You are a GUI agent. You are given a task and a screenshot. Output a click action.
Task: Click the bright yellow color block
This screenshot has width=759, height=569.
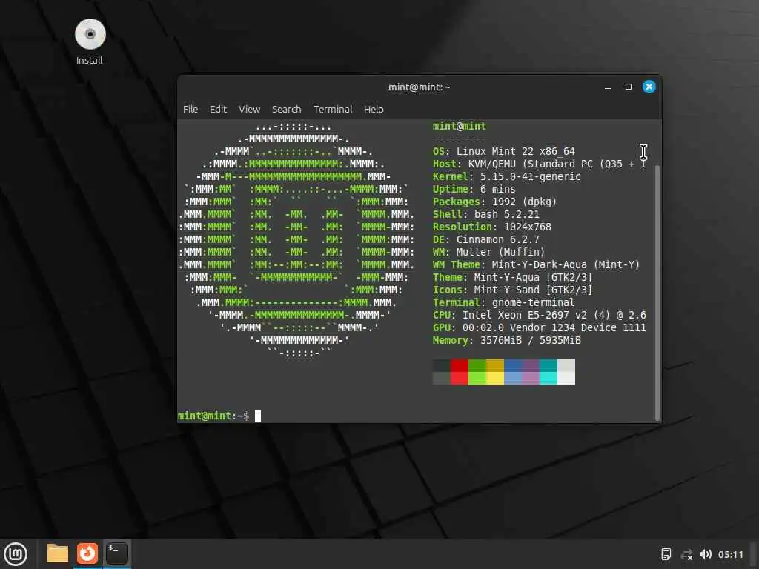pyautogui.click(x=495, y=378)
